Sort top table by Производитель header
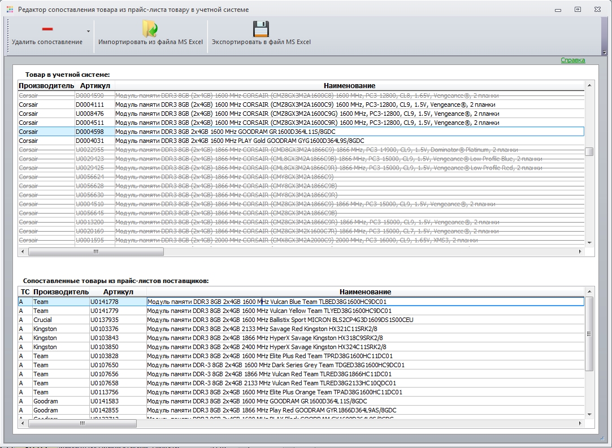 pyautogui.click(x=46, y=85)
